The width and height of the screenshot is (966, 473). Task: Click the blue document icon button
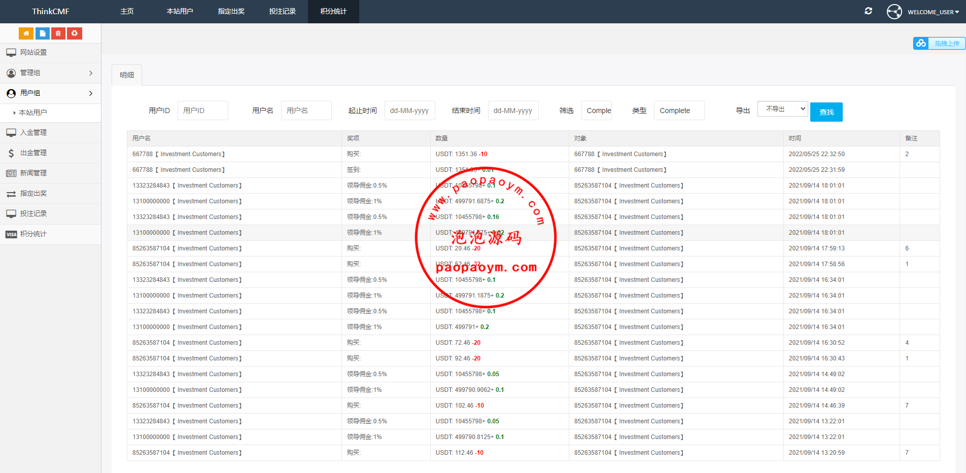coord(42,33)
